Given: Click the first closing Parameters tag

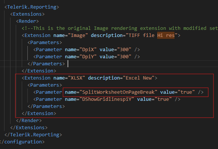Looking at the screenshot, I should point(46,64).
